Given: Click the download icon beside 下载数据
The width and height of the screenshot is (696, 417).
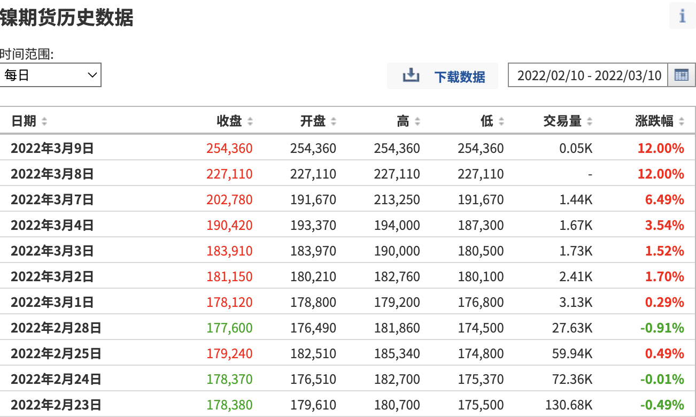Looking at the screenshot, I should [411, 75].
